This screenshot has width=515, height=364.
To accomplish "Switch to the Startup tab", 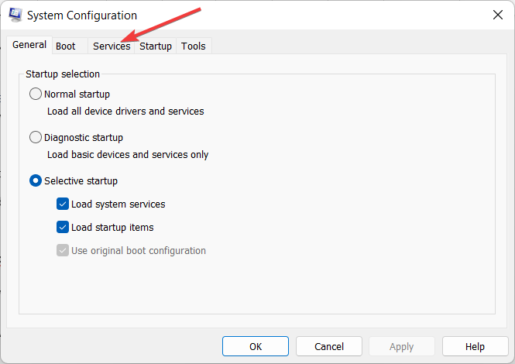I will coord(156,46).
